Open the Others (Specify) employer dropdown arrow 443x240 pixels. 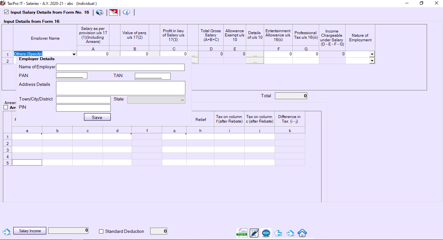coord(74,54)
